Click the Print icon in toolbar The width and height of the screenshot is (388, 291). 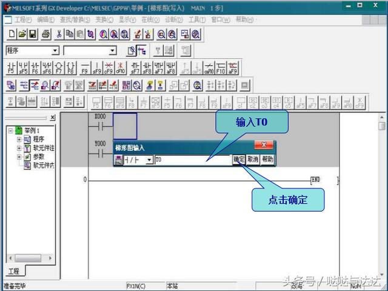46,34
